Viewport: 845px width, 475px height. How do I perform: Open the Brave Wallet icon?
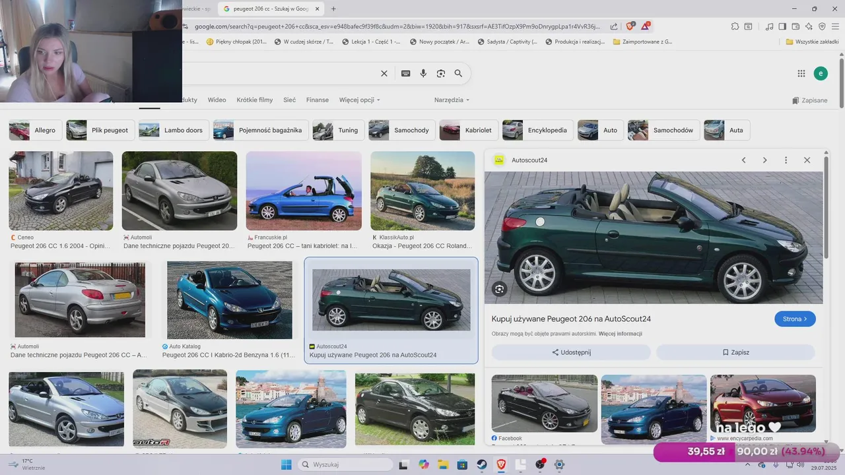click(795, 26)
